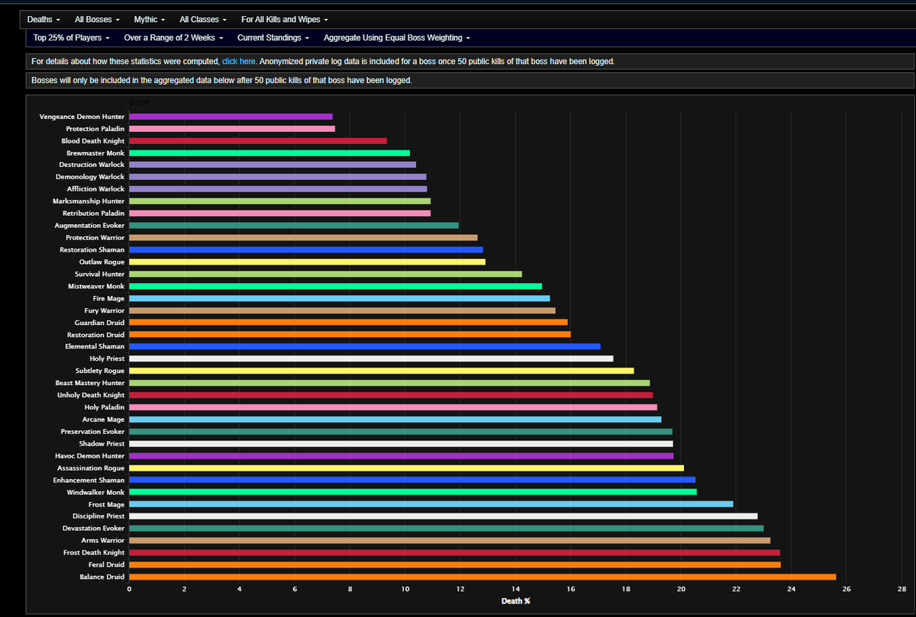This screenshot has width=916, height=617.
Task: Click the Retribution Paladin bar
Action: [x=280, y=214]
